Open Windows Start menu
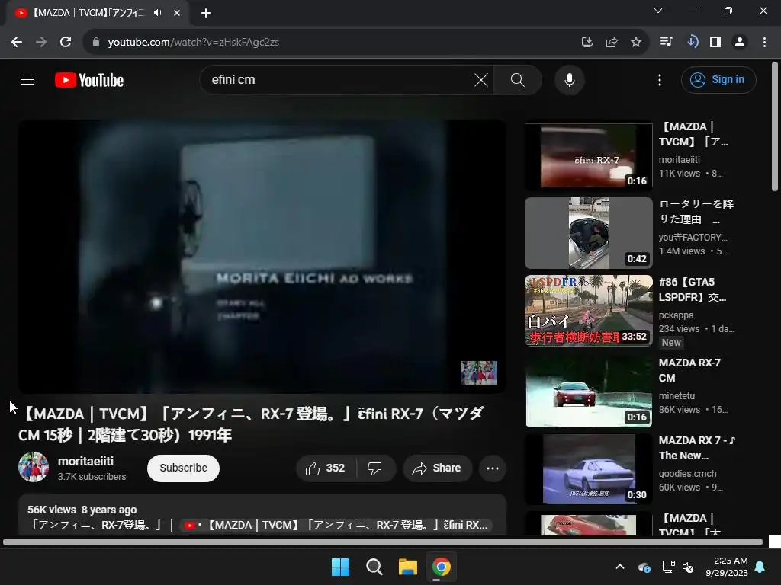The width and height of the screenshot is (781, 585). (x=341, y=567)
